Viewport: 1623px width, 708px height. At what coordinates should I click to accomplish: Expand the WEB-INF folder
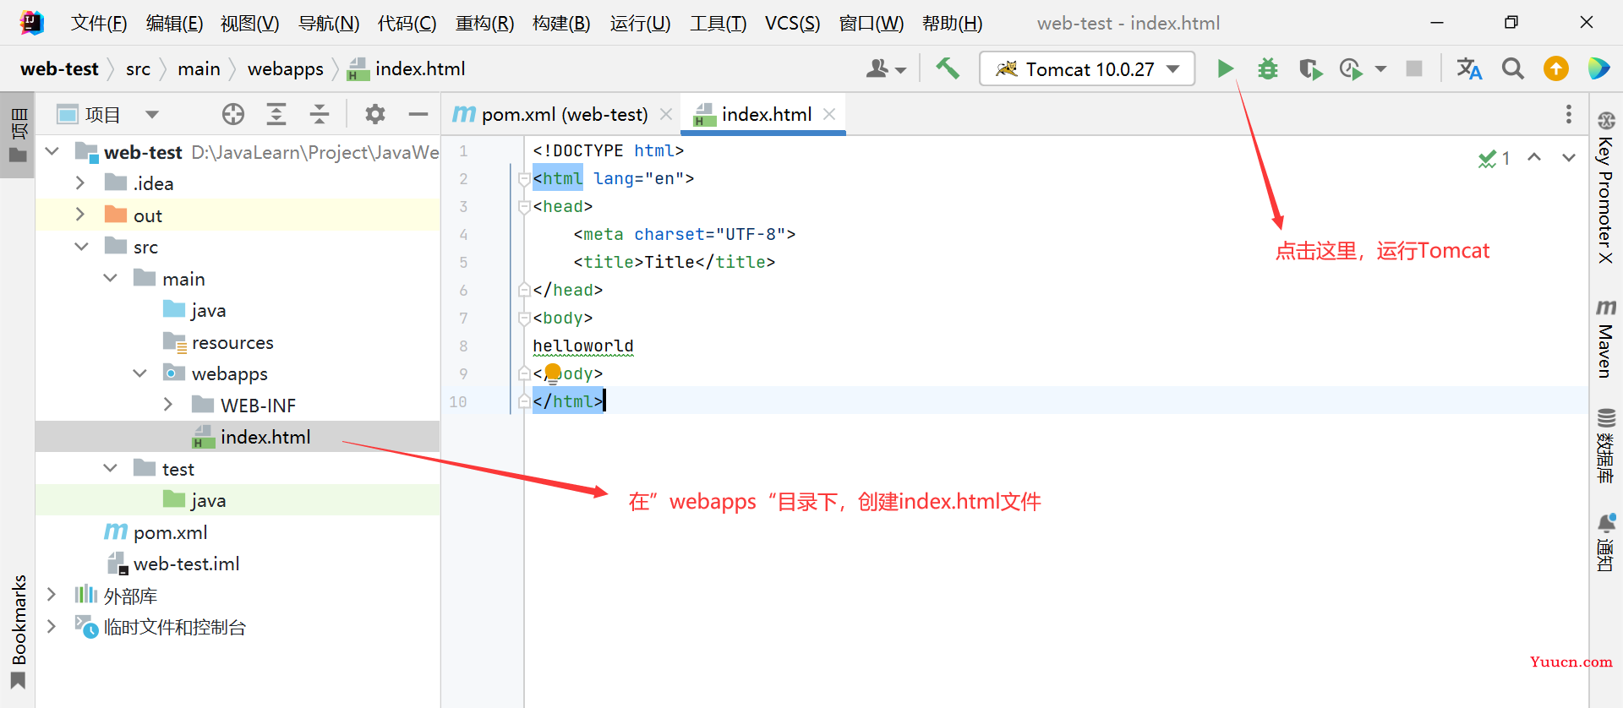pyautogui.click(x=168, y=405)
